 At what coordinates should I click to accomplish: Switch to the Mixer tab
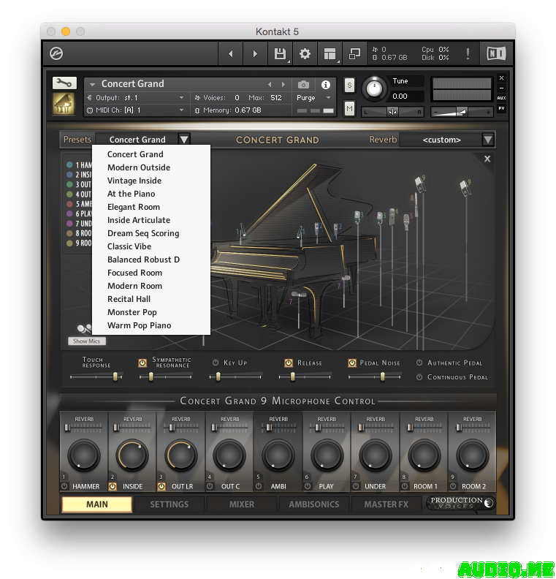click(x=242, y=504)
